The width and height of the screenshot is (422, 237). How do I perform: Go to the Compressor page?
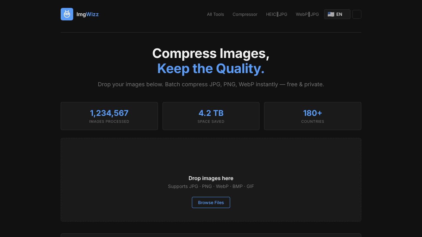(x=245, y=14)
